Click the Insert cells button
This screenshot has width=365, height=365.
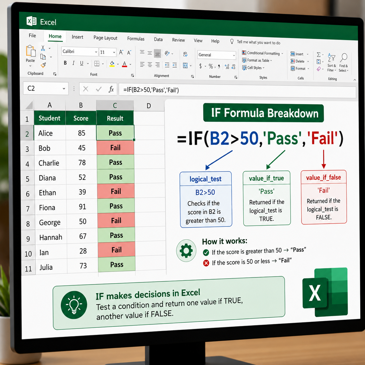coord(300,54)
